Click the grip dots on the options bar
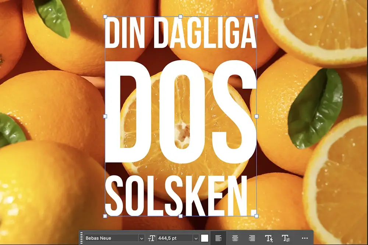The width and height of the screenshot is (368, 245). [81, 238]
